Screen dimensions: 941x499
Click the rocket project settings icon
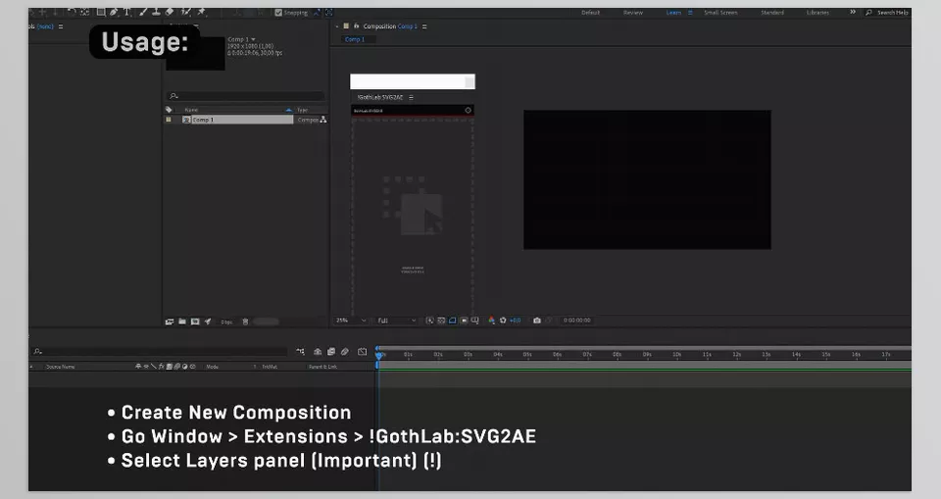[x=208, y=322]
